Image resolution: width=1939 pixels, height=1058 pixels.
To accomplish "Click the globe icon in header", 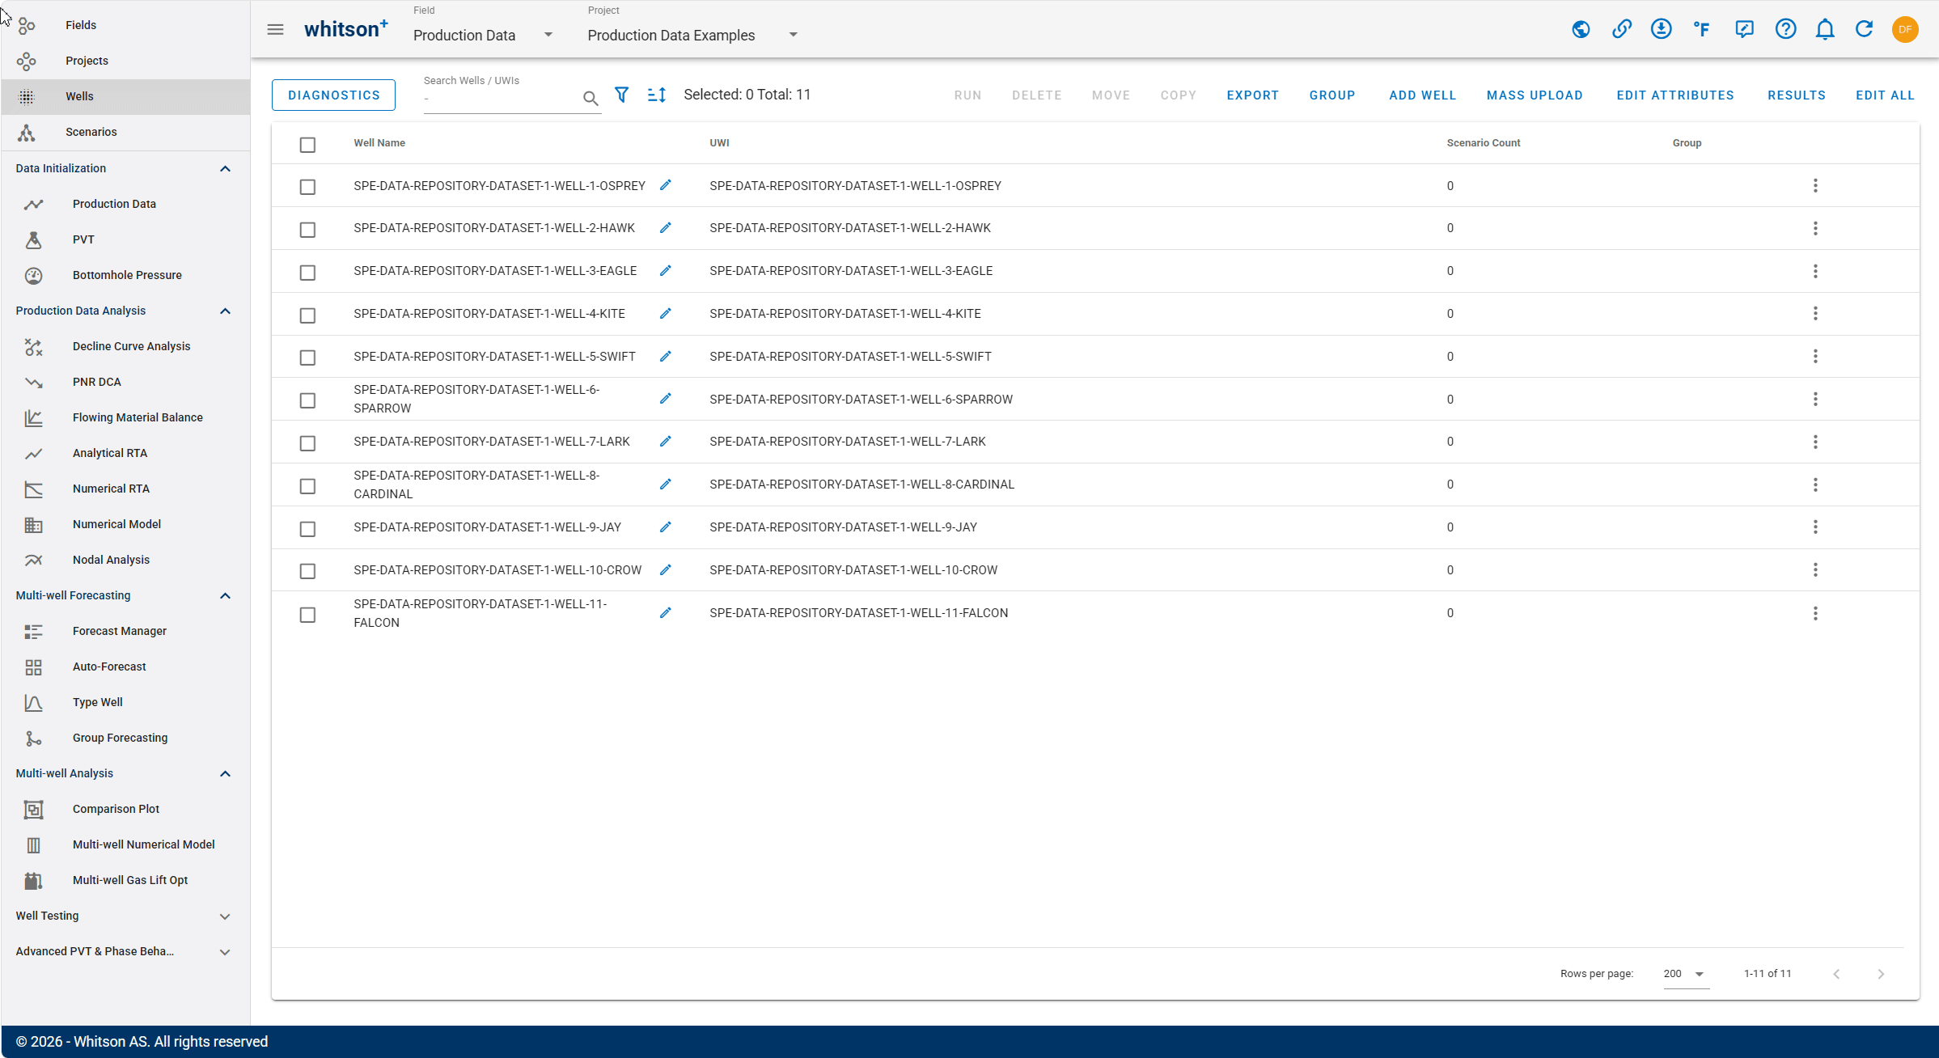I will tap(1581, 30).
